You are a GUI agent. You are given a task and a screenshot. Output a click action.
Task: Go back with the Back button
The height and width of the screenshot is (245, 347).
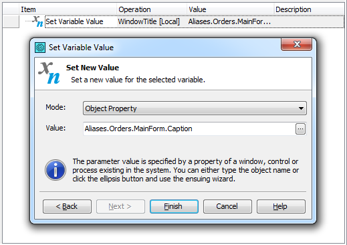coord(67,206)
